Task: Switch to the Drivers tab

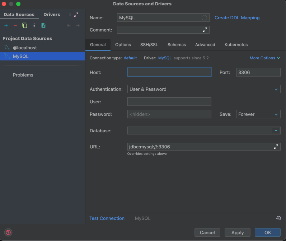Action: (52, 15)
